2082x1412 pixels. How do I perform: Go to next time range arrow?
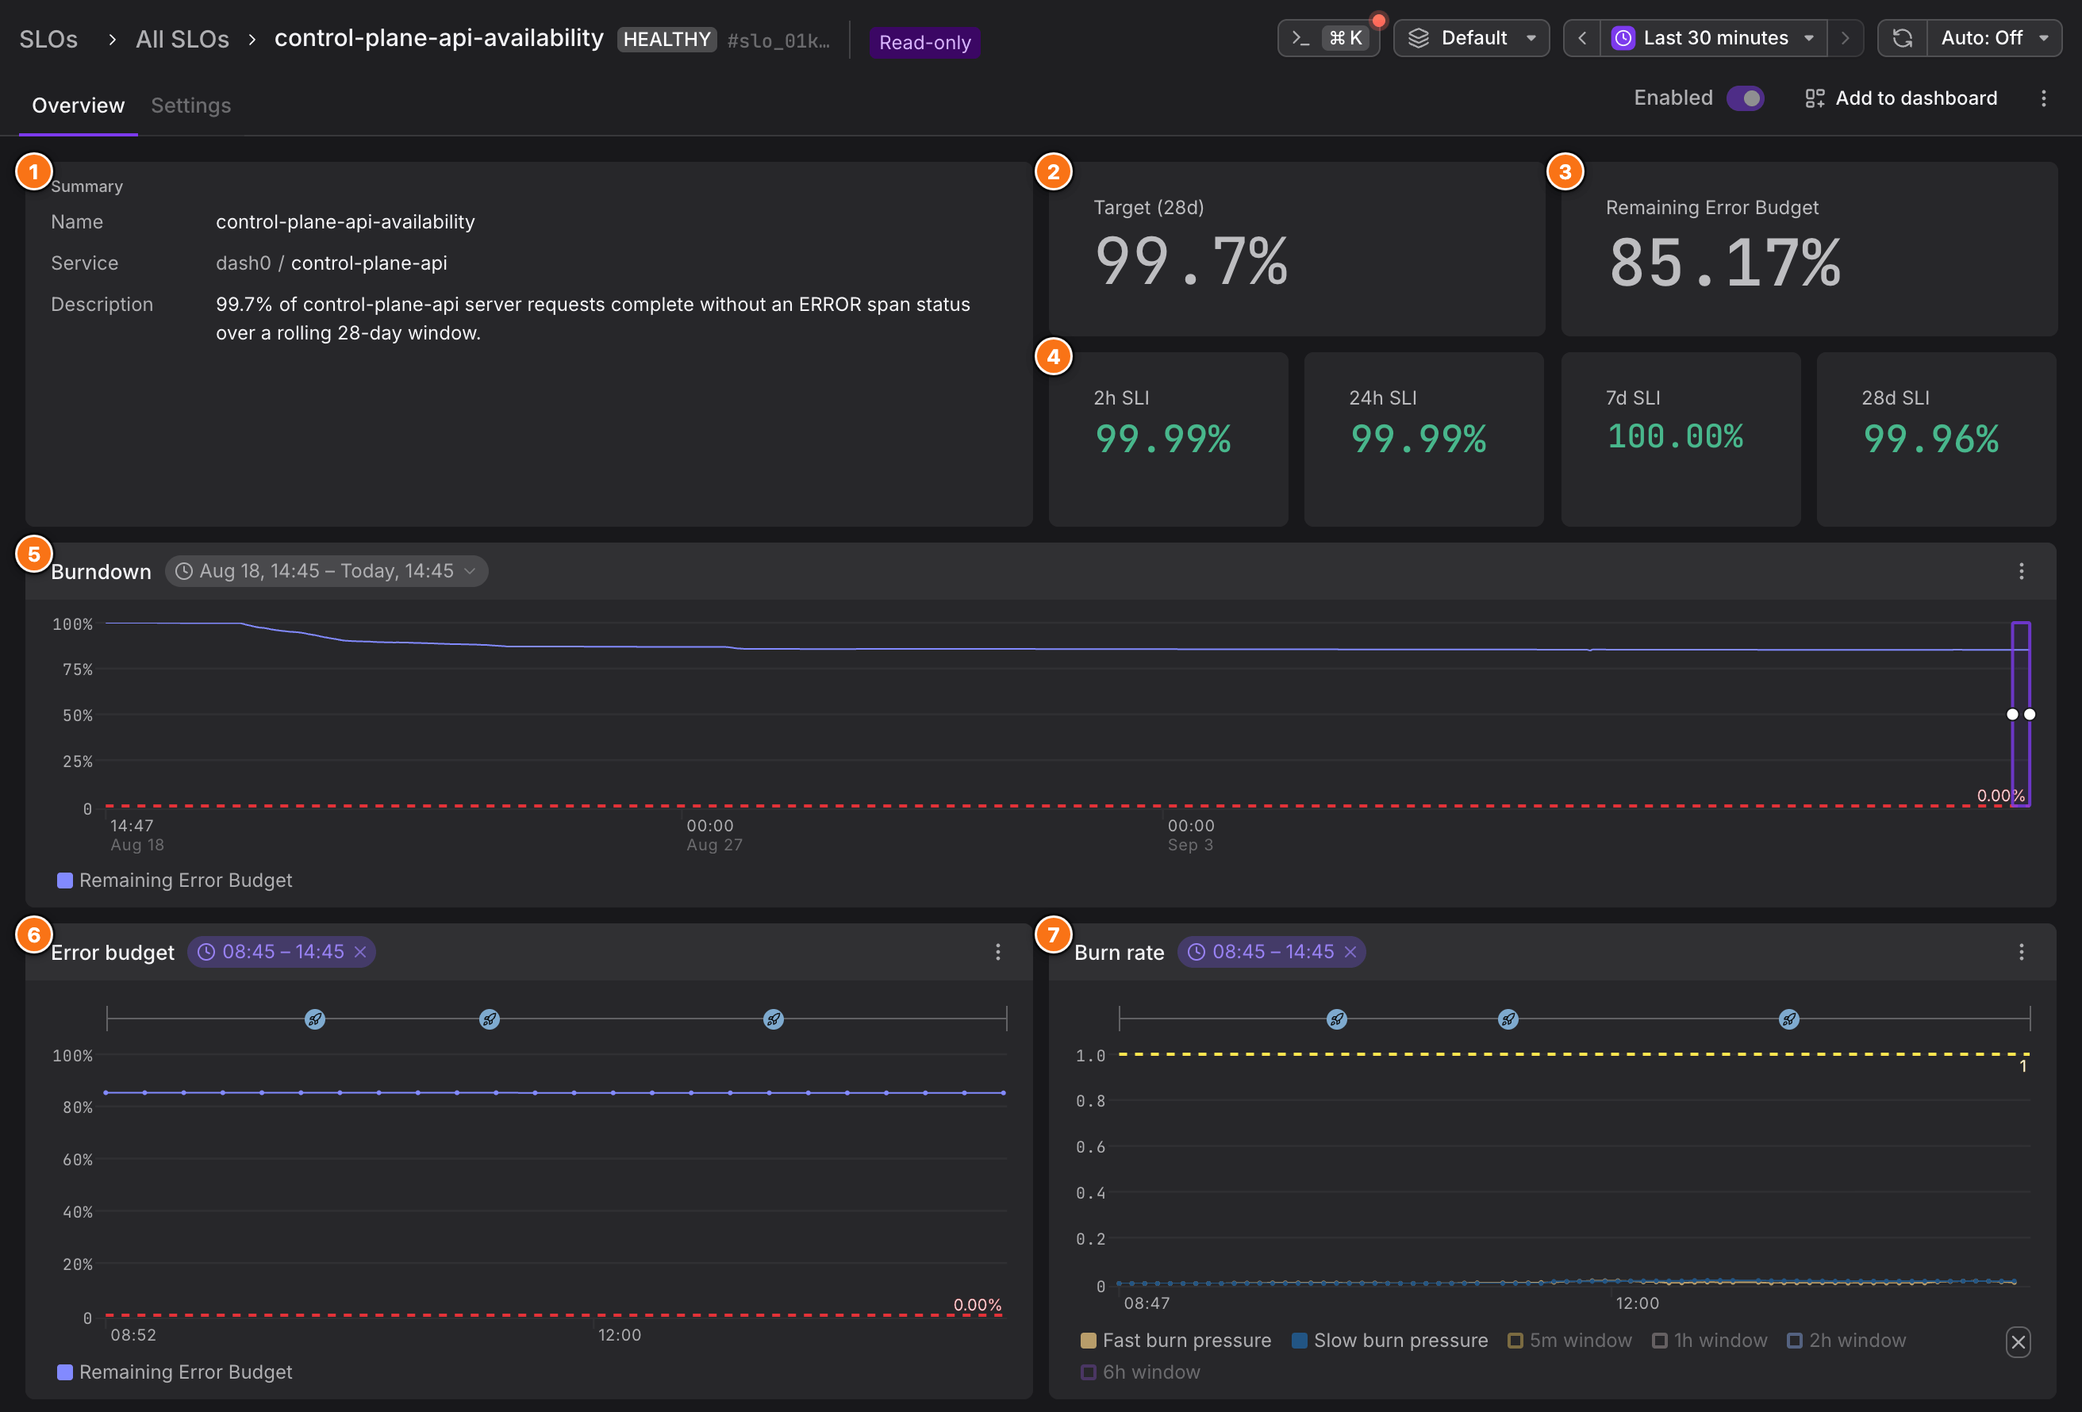pyautogui.click(x=1846, y=39)
